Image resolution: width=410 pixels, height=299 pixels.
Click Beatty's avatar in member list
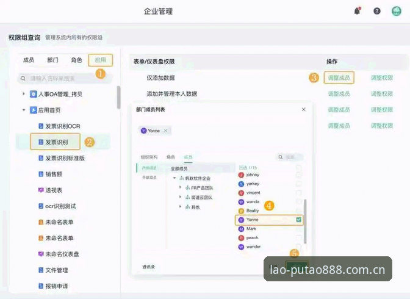[x=241, y=211]
